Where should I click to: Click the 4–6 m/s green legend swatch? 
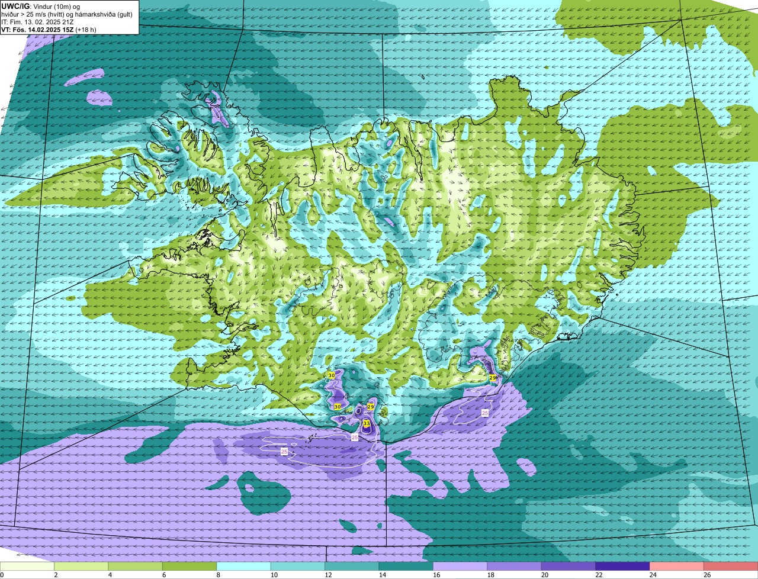136,566
